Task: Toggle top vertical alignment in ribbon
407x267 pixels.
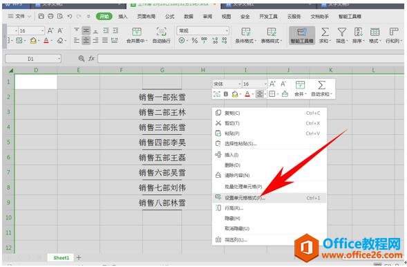Action: pyautogui.click(x=77, y=30)
